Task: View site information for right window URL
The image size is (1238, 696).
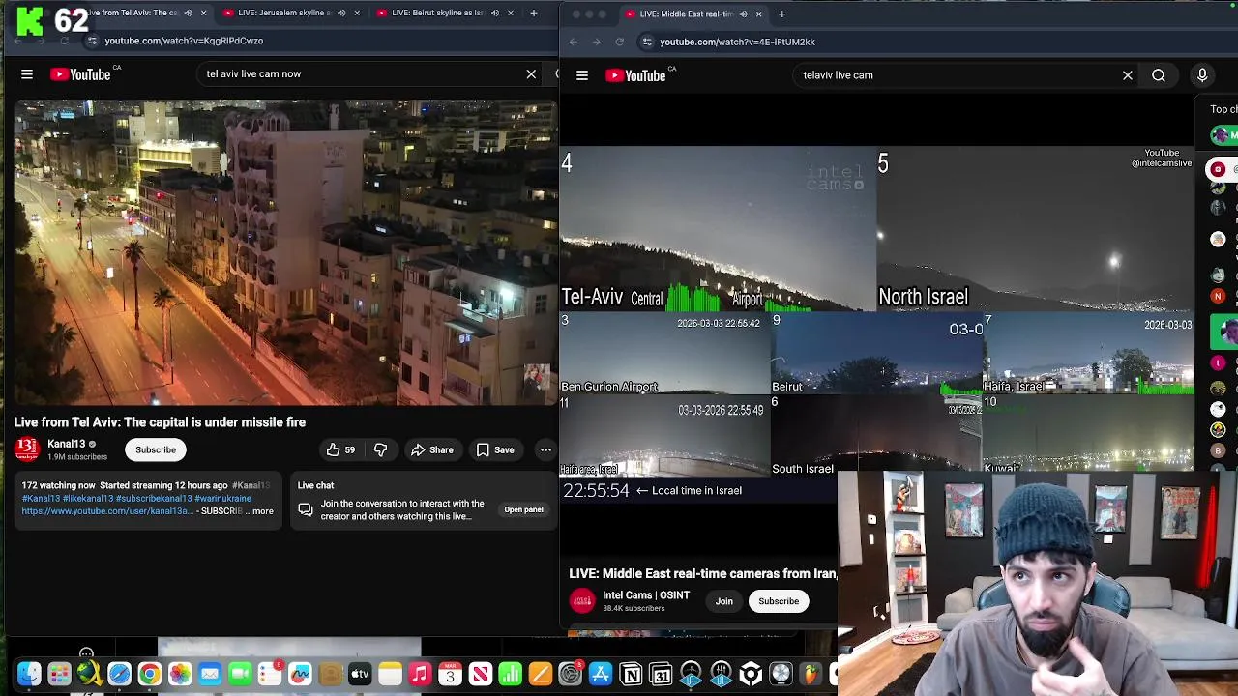Action: pos(647,42)
